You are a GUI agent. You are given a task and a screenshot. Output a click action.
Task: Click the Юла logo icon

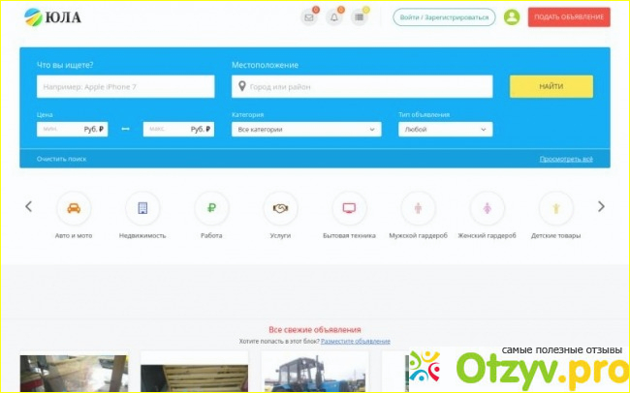pos(33,17)
